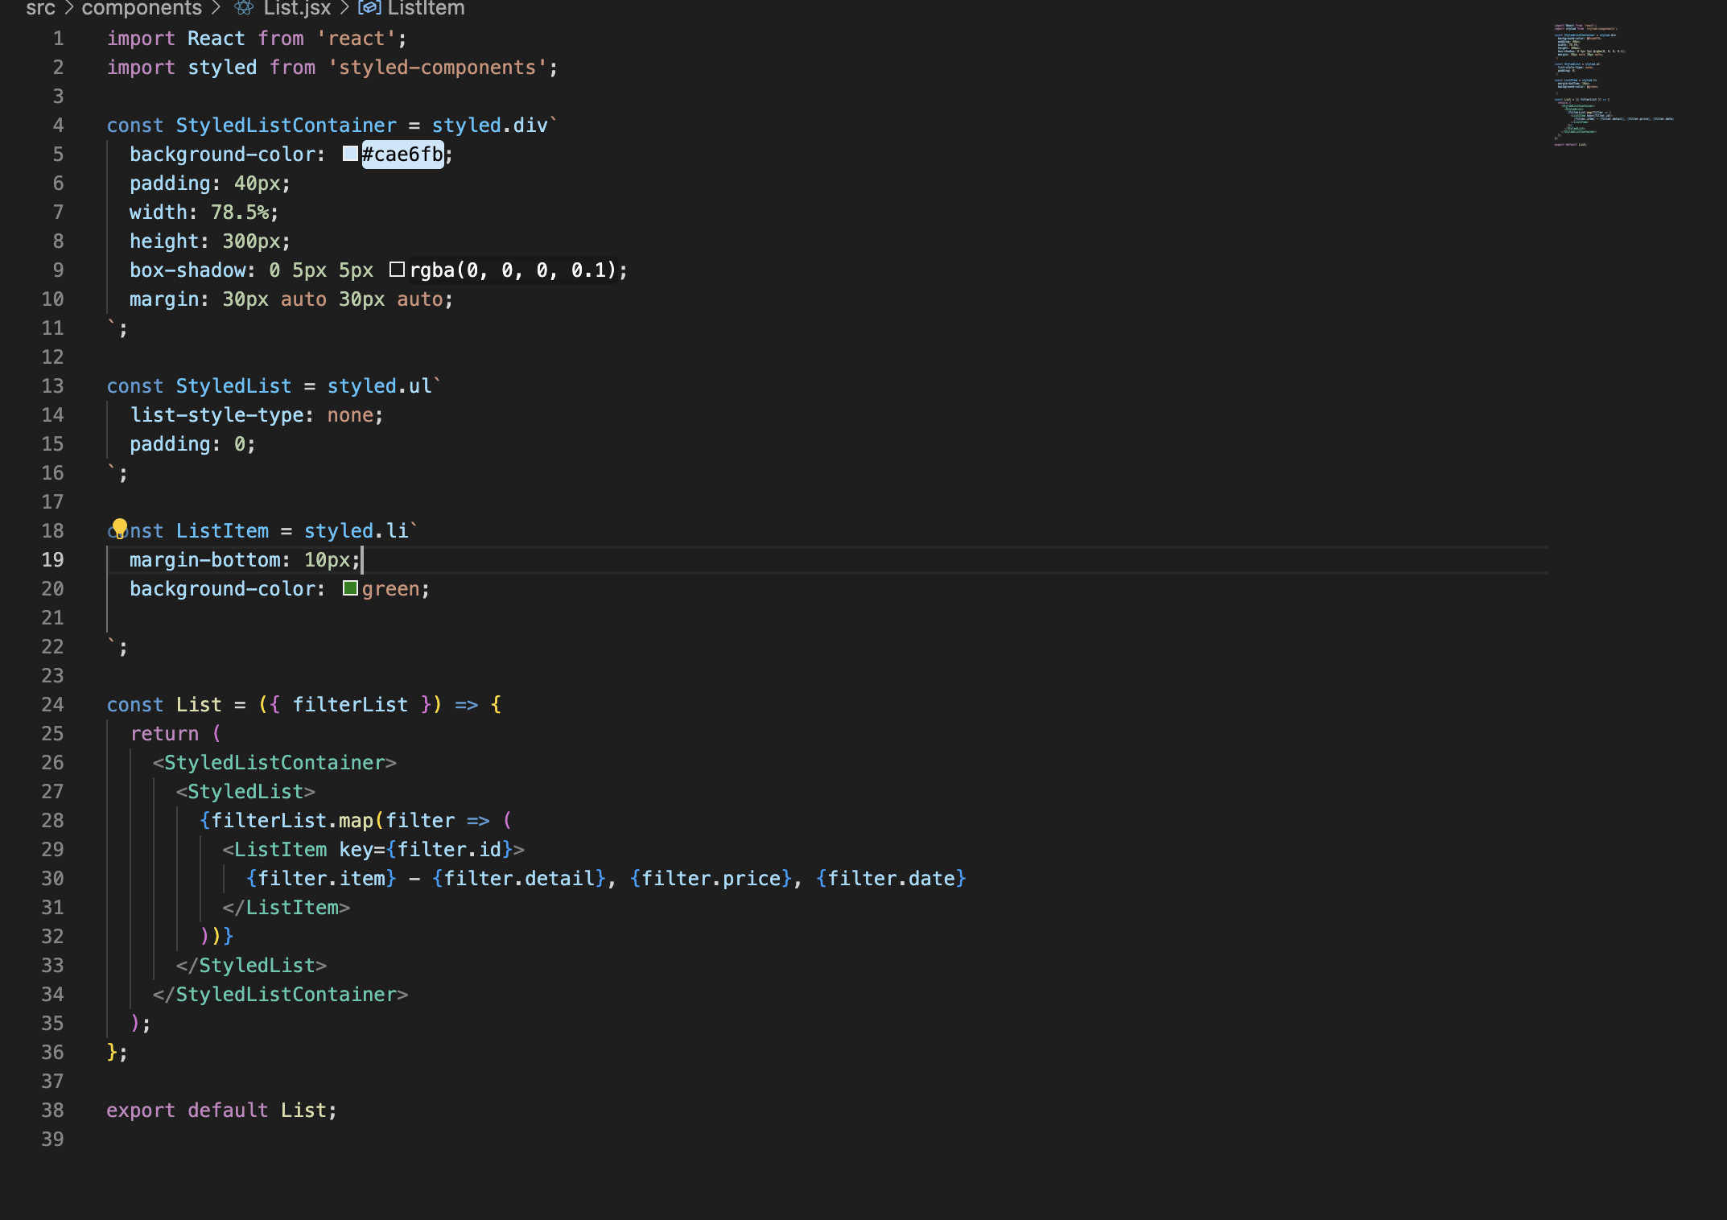
Task: Select the List.jsx breadcrumb item
Action: 297,8
